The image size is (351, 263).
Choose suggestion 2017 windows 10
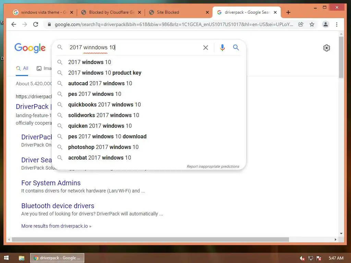click(x=149, y=62)
